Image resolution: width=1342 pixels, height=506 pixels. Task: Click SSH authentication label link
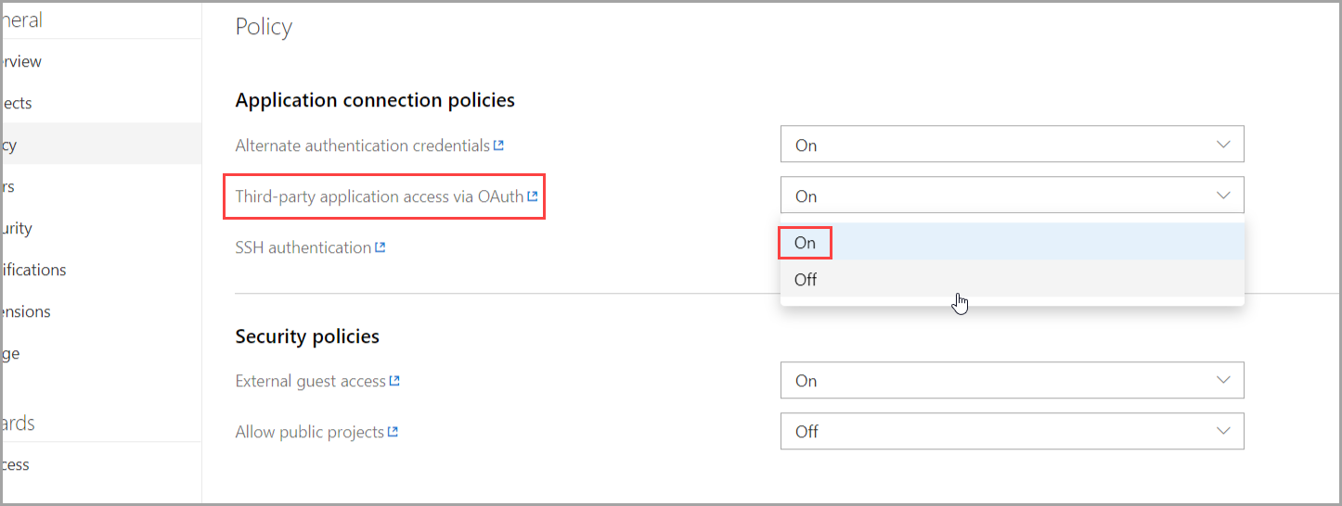click(303, 247)
